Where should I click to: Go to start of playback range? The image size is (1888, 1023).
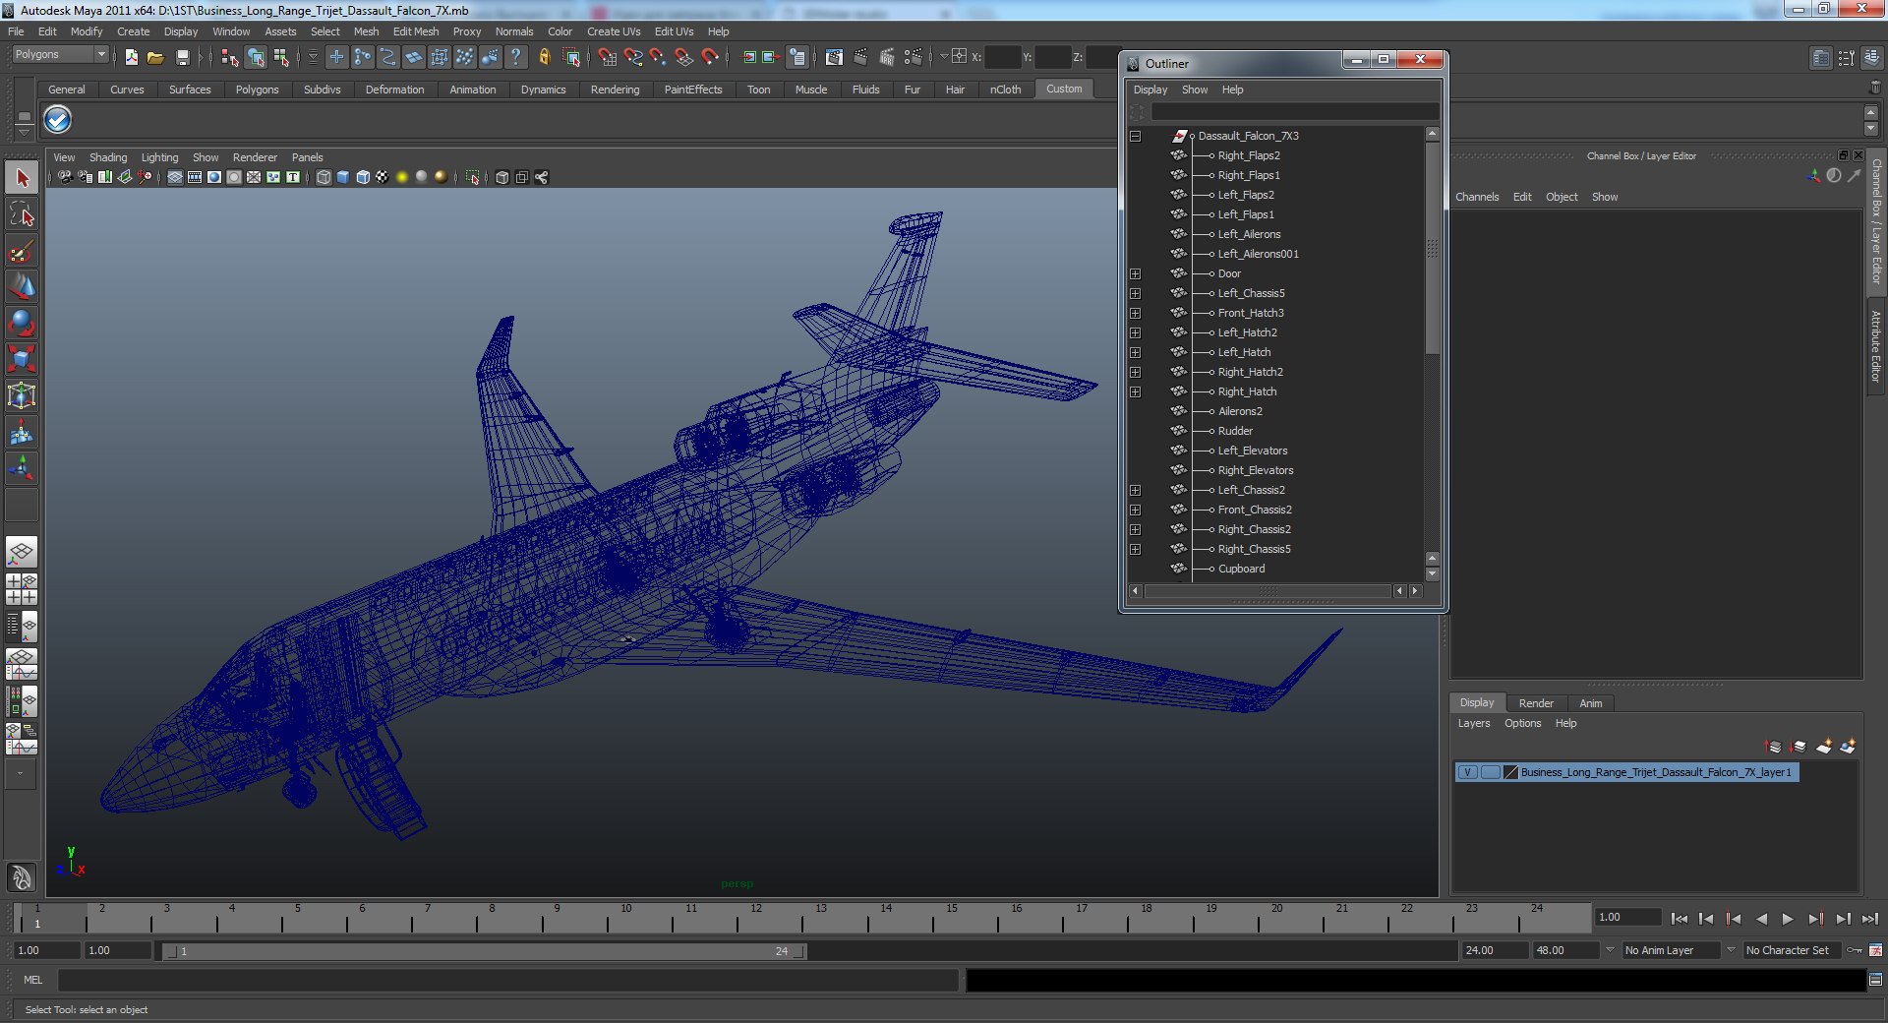click(1680, 919)
